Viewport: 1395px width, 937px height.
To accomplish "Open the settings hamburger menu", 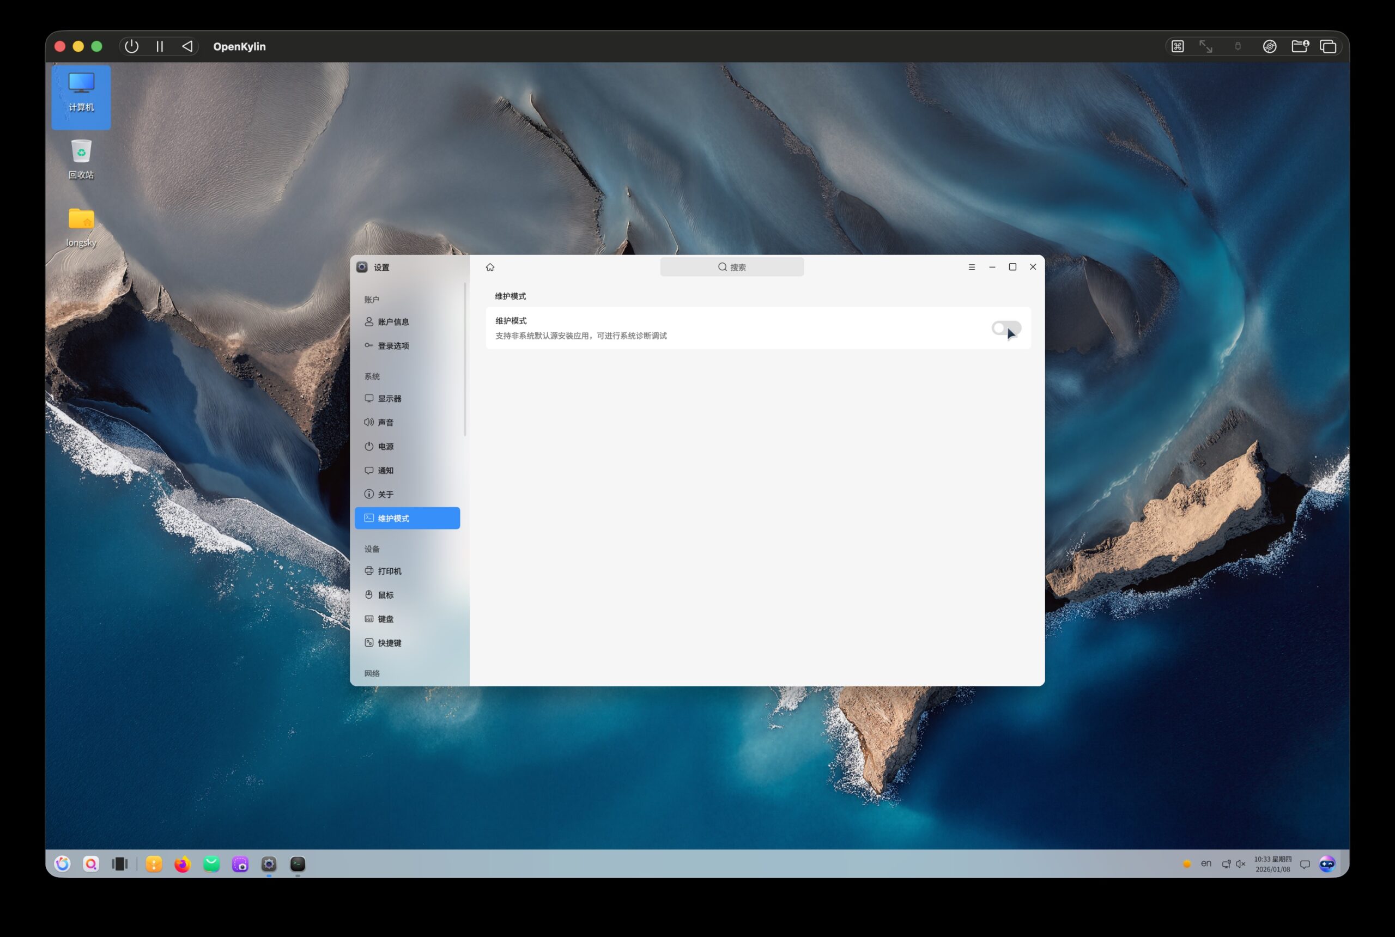I will [x=971, y=267].
